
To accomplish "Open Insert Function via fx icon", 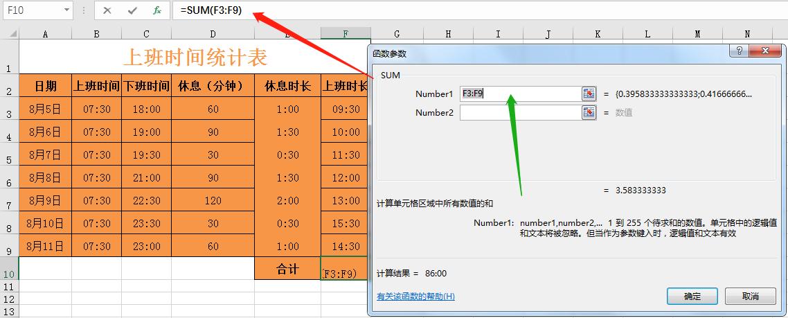I will (x=157, y=10).
